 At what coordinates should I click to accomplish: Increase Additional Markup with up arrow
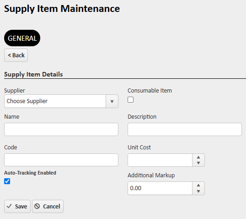coord(198,185)
